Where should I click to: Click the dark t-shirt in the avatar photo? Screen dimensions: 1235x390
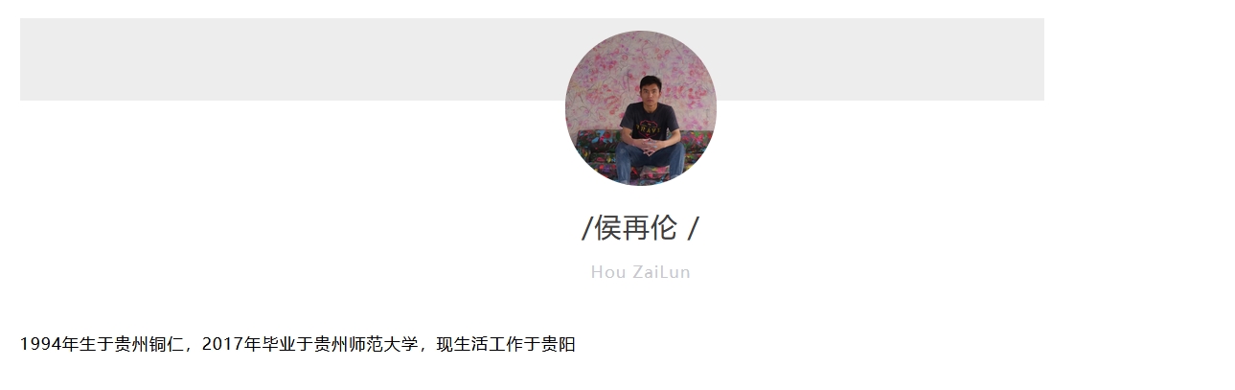click(x=650, y=122)
